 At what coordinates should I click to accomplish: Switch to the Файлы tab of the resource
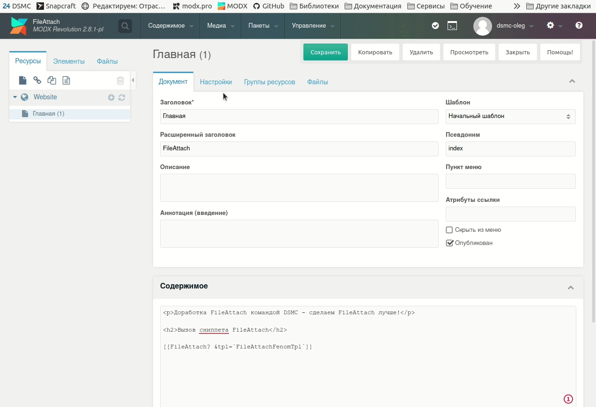tap(317, 82)
